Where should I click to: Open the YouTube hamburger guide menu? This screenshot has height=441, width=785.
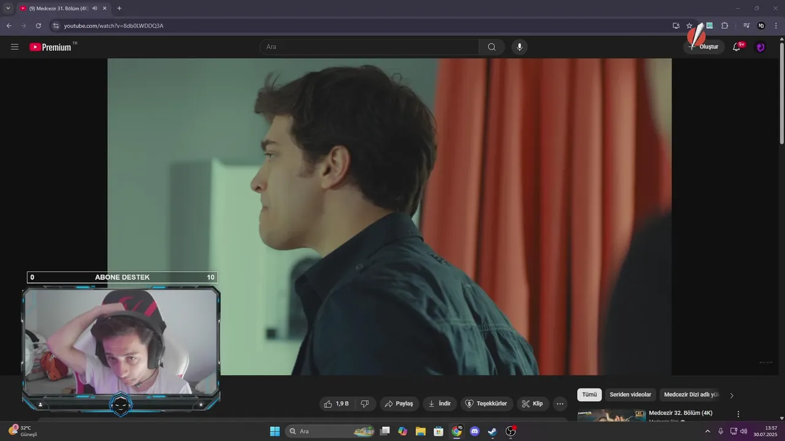click(15, 47)
